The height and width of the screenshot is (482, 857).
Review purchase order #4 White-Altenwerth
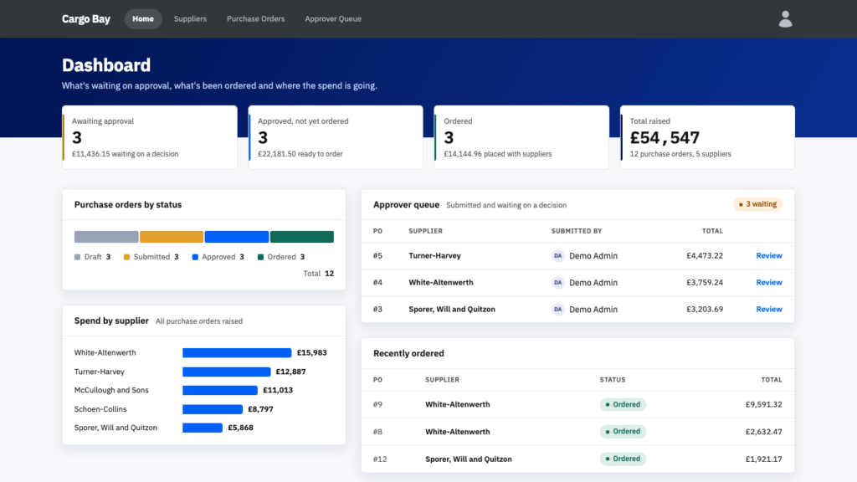click(769, 283)
